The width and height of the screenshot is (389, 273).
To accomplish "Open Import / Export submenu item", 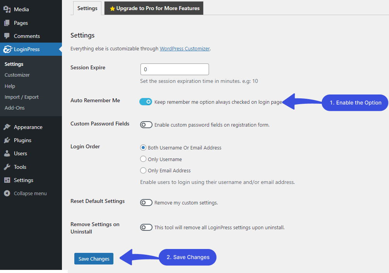I will pos(22,97).
